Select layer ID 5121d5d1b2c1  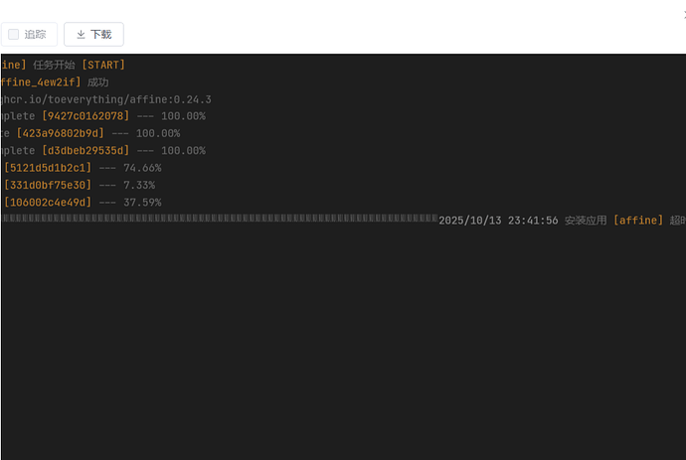pyautogui.click(x=48, y=168)
